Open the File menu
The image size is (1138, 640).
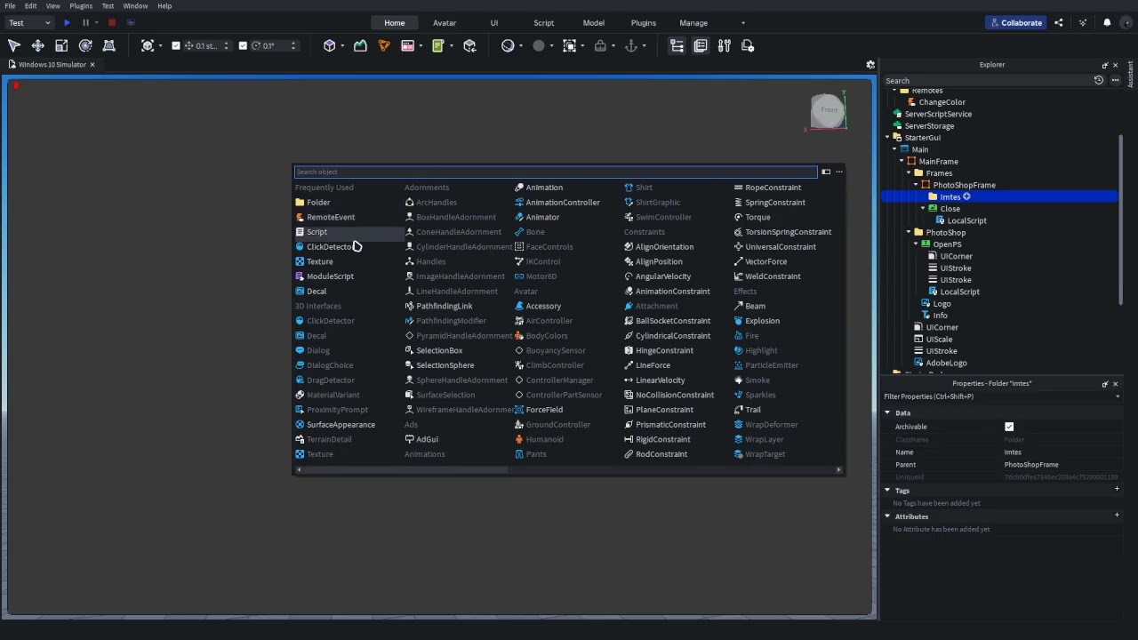pyautogui.click(x=10, y=5)
